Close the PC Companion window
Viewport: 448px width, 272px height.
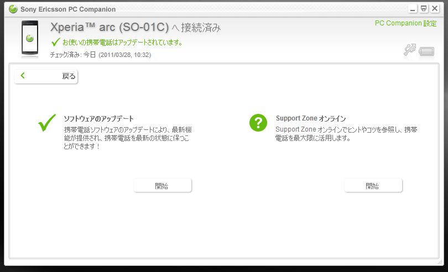tap(435, 9)
